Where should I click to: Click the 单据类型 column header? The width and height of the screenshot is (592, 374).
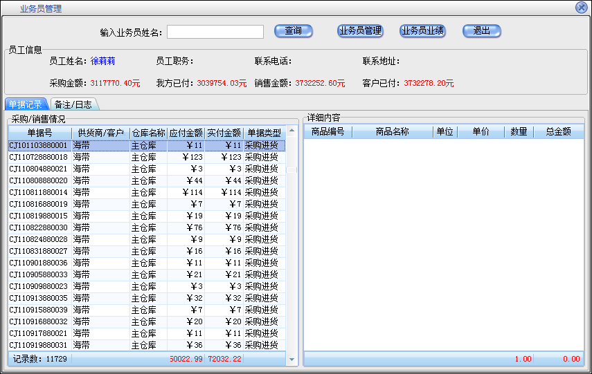264,133
